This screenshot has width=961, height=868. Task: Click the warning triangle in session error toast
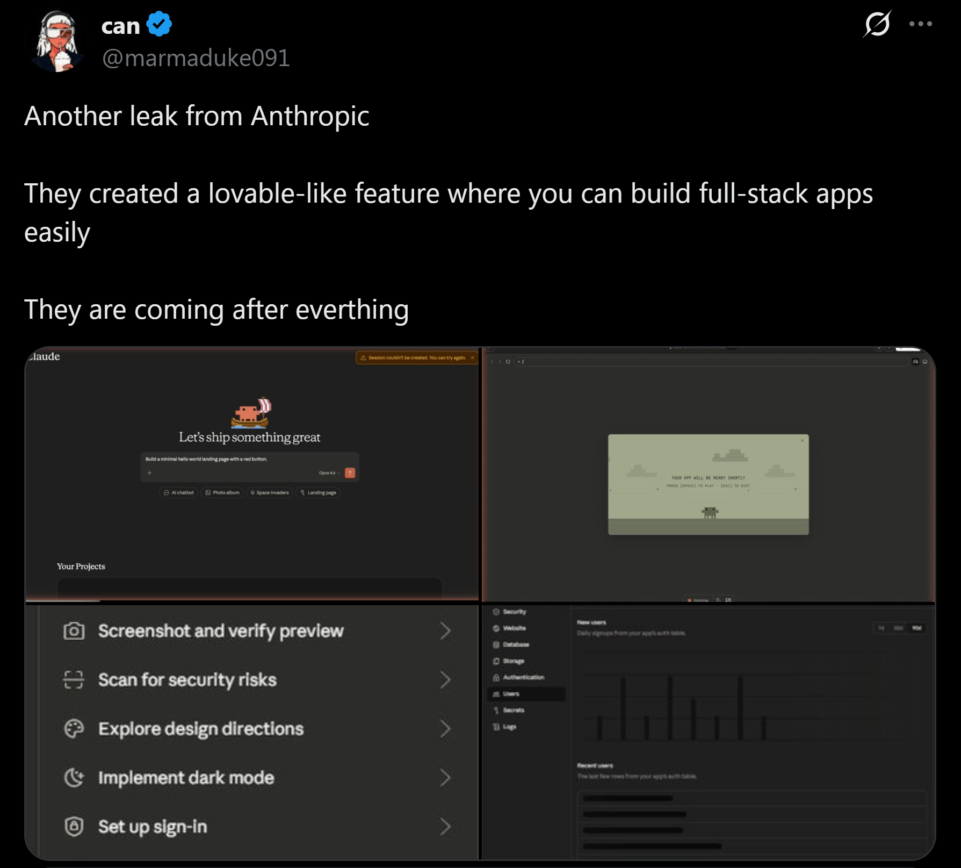(x=363, y=357)
